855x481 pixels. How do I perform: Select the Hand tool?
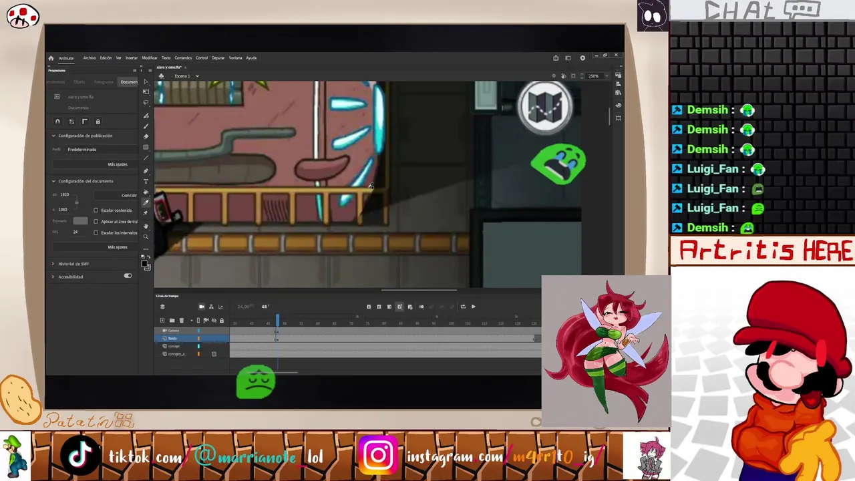(146, 226)
